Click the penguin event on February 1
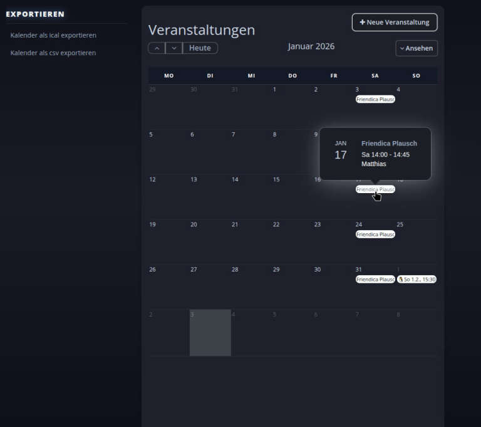Image resolution: width=481 pixels, height=427 pixels. click(416, 280)
